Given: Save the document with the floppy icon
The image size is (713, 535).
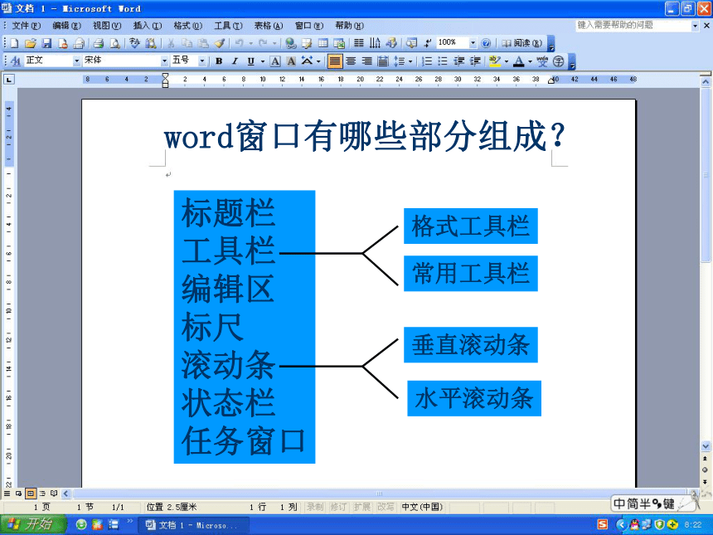Looking at the screenshot, I should [46, 43].
